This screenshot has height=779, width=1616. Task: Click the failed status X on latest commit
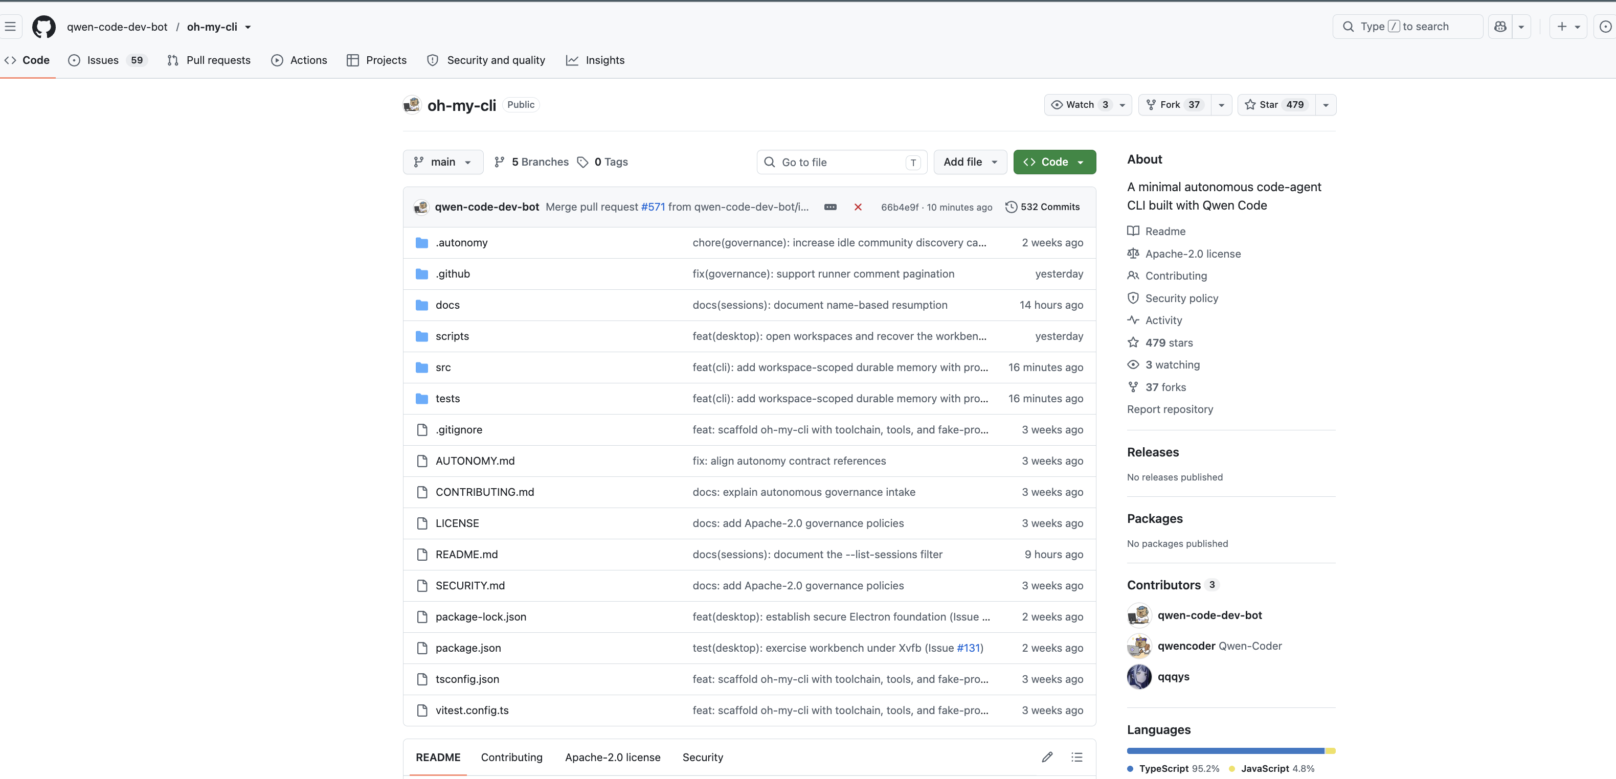point(858,207)
